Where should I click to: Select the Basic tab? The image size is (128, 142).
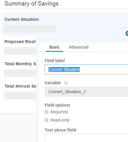[x=54, y=47]
